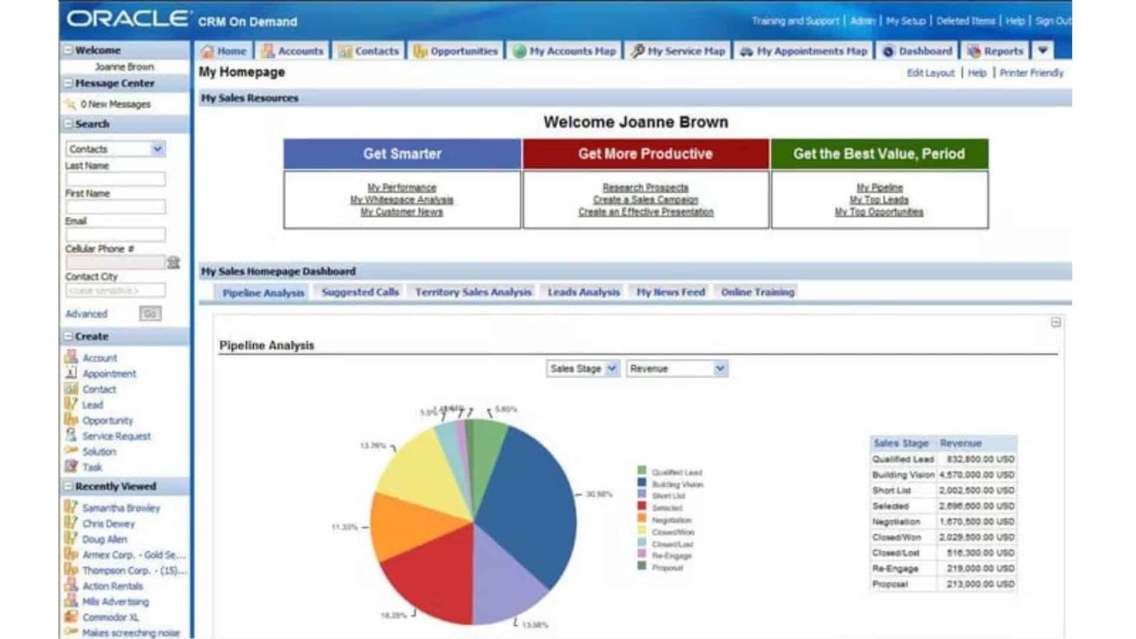1136x639 pixels.
Task: Click the Printer Friendly link
Action: pyautogui.click(x=1031, y=73)
